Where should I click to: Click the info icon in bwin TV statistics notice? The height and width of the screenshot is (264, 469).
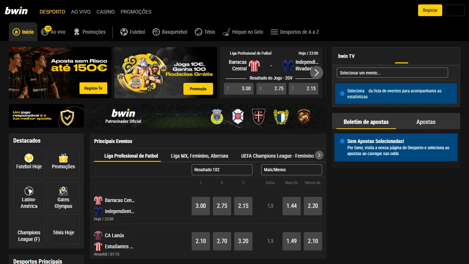(342, 93)
